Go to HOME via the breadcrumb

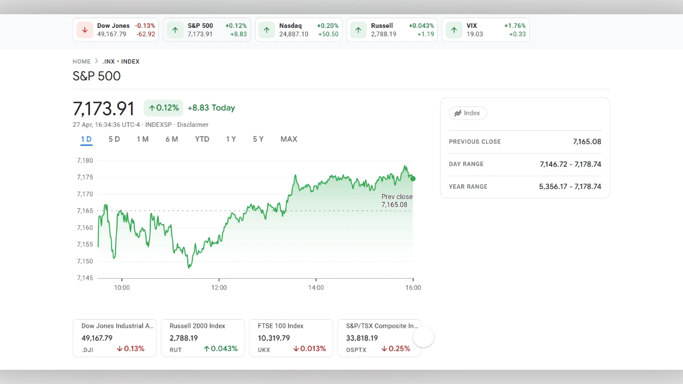coord(81,61)
